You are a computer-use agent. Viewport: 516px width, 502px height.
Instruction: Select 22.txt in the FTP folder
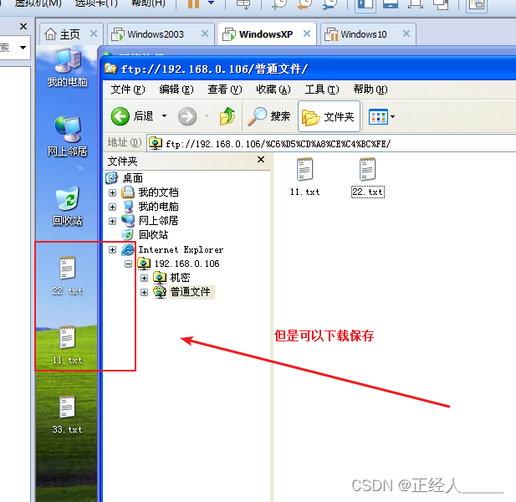pos(368,177)
